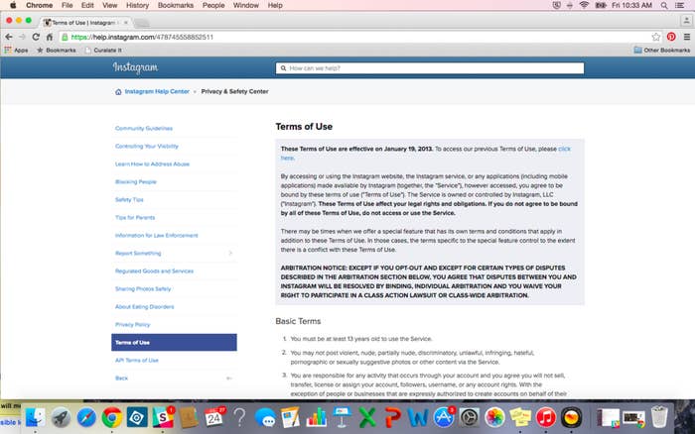Screen dimensions: 695x434
Task: Launch Word from the dock
Action: pyautogui.click(x=418, y=417)
